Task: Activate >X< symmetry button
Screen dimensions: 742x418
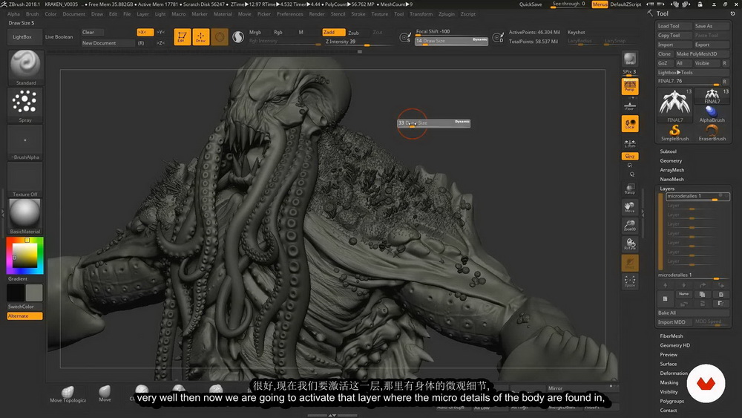Action: [x=145, y=32]
